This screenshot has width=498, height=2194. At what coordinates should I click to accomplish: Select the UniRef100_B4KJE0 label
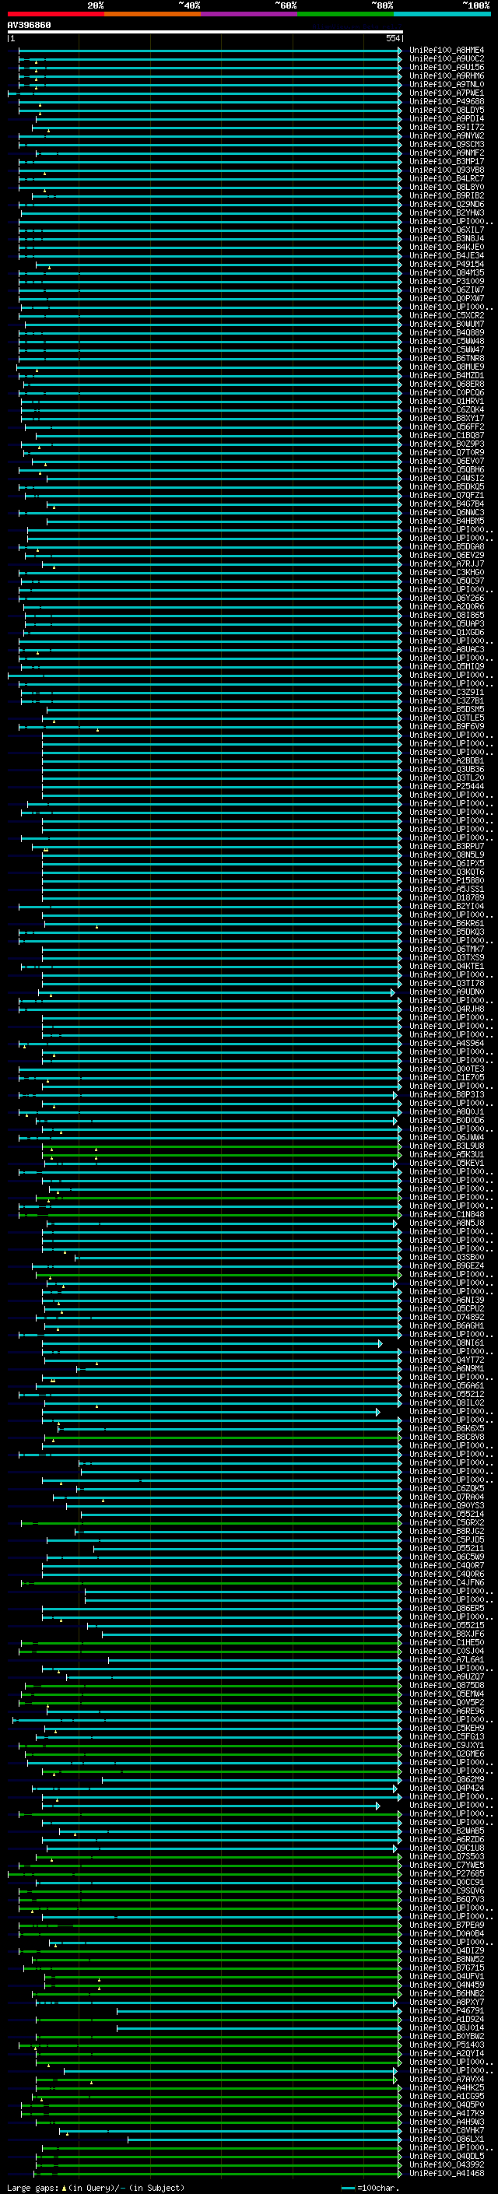pos(447,247)
